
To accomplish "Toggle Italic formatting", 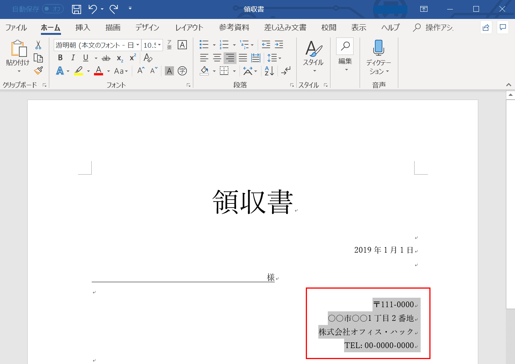I will point(73,58).
